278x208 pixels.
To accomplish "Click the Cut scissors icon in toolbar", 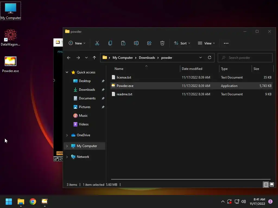I will (97, 43).
